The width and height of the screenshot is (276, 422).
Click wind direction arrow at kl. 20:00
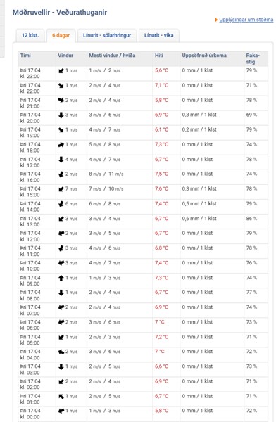tap(61, 115)
